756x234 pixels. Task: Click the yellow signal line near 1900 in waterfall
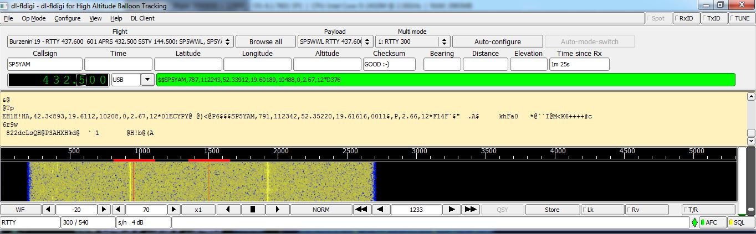[268, 181]
